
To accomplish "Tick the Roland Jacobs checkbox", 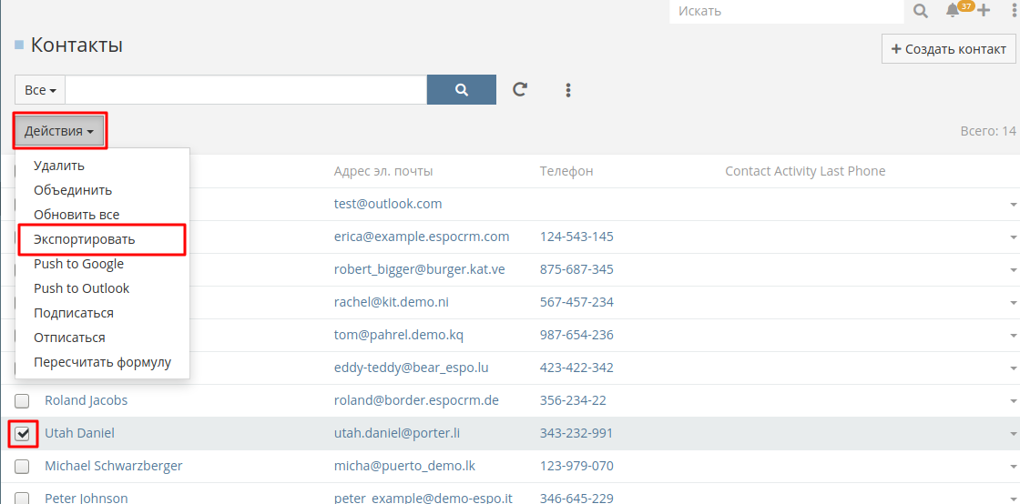I will click(x=23, y=401).
